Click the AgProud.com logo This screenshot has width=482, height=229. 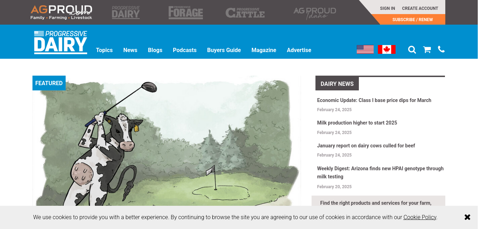pyautogui.click(x=61, y=12)
